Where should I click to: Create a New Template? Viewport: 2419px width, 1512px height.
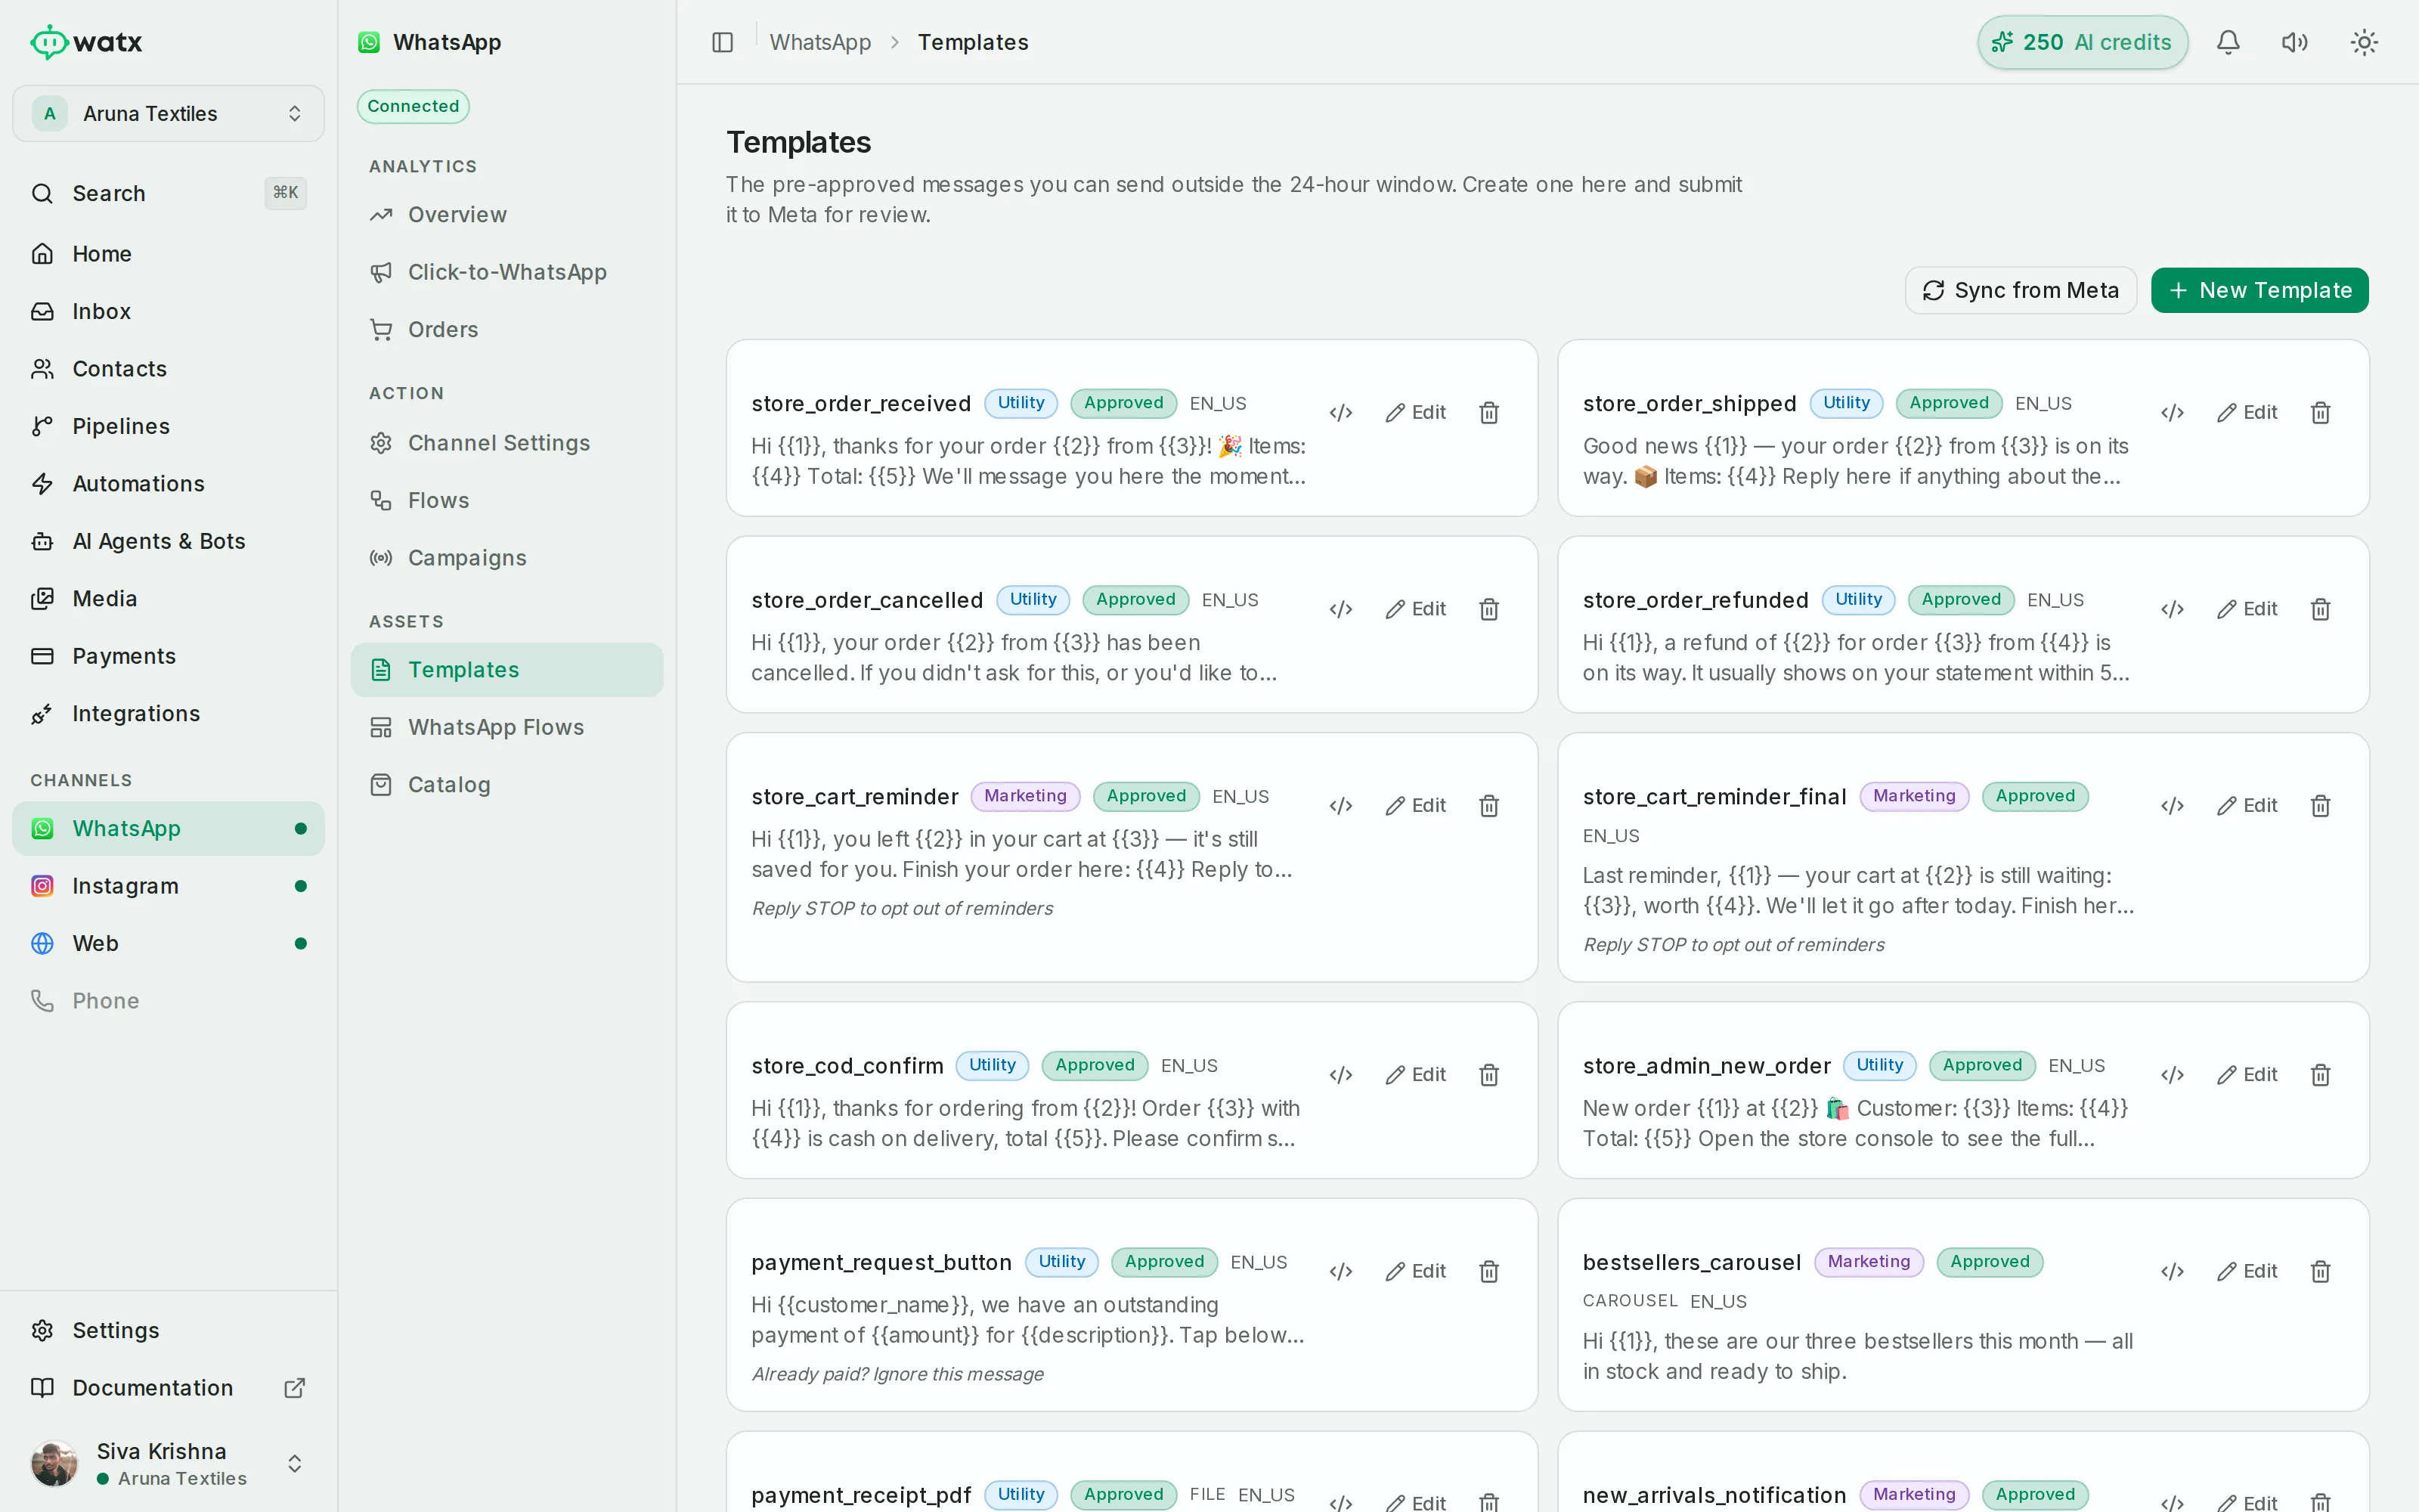pos(2259,290)
